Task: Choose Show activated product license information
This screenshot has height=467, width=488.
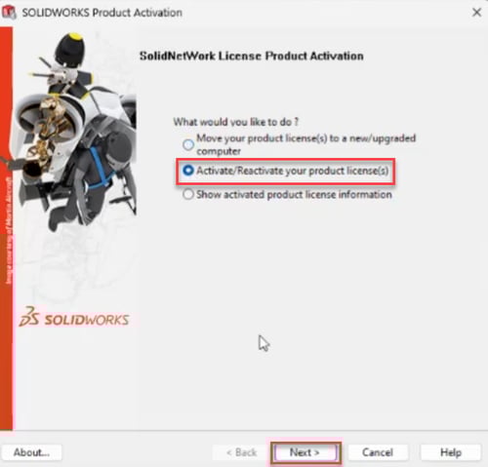Action: [188, 194]
